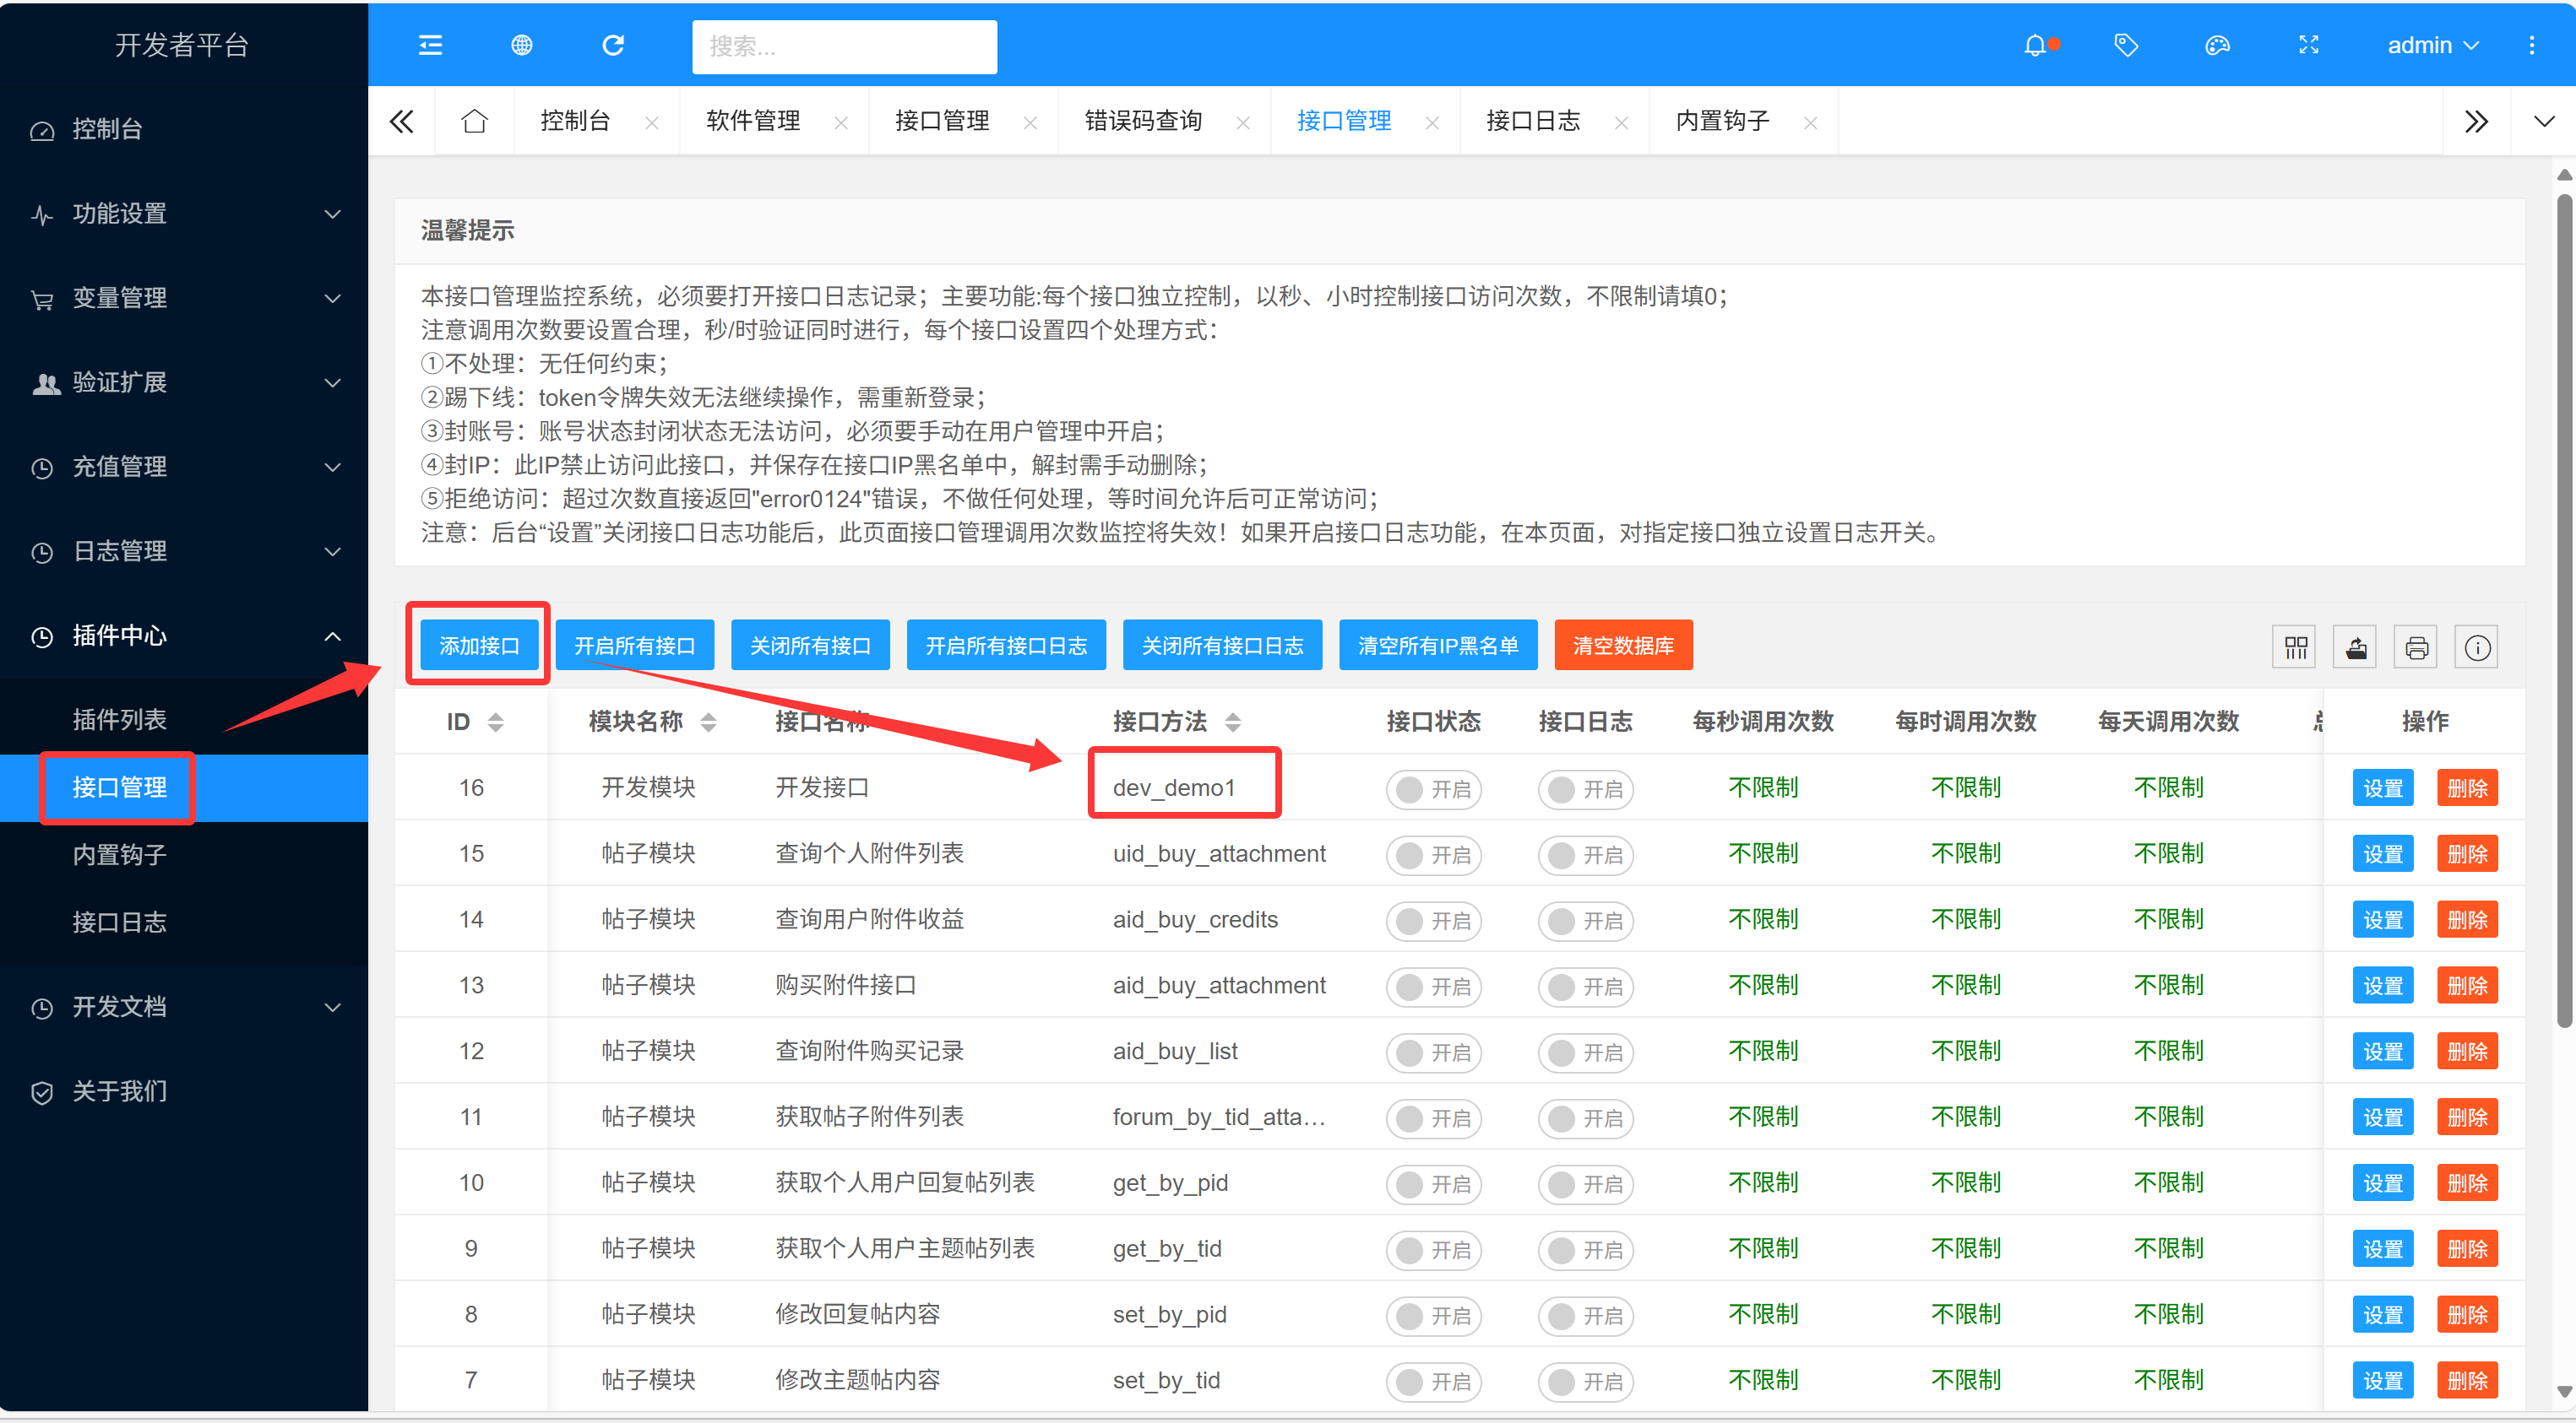Toggle interface status for get_by_pid
Image resolution: width=2576 pixels, height=1423 pixels.
[x=1432, y=1183]
